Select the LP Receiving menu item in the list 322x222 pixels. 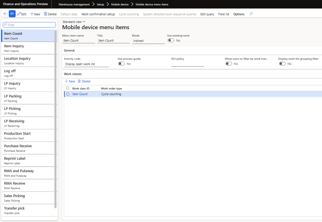pyautogui.click(x=29, y=123)
